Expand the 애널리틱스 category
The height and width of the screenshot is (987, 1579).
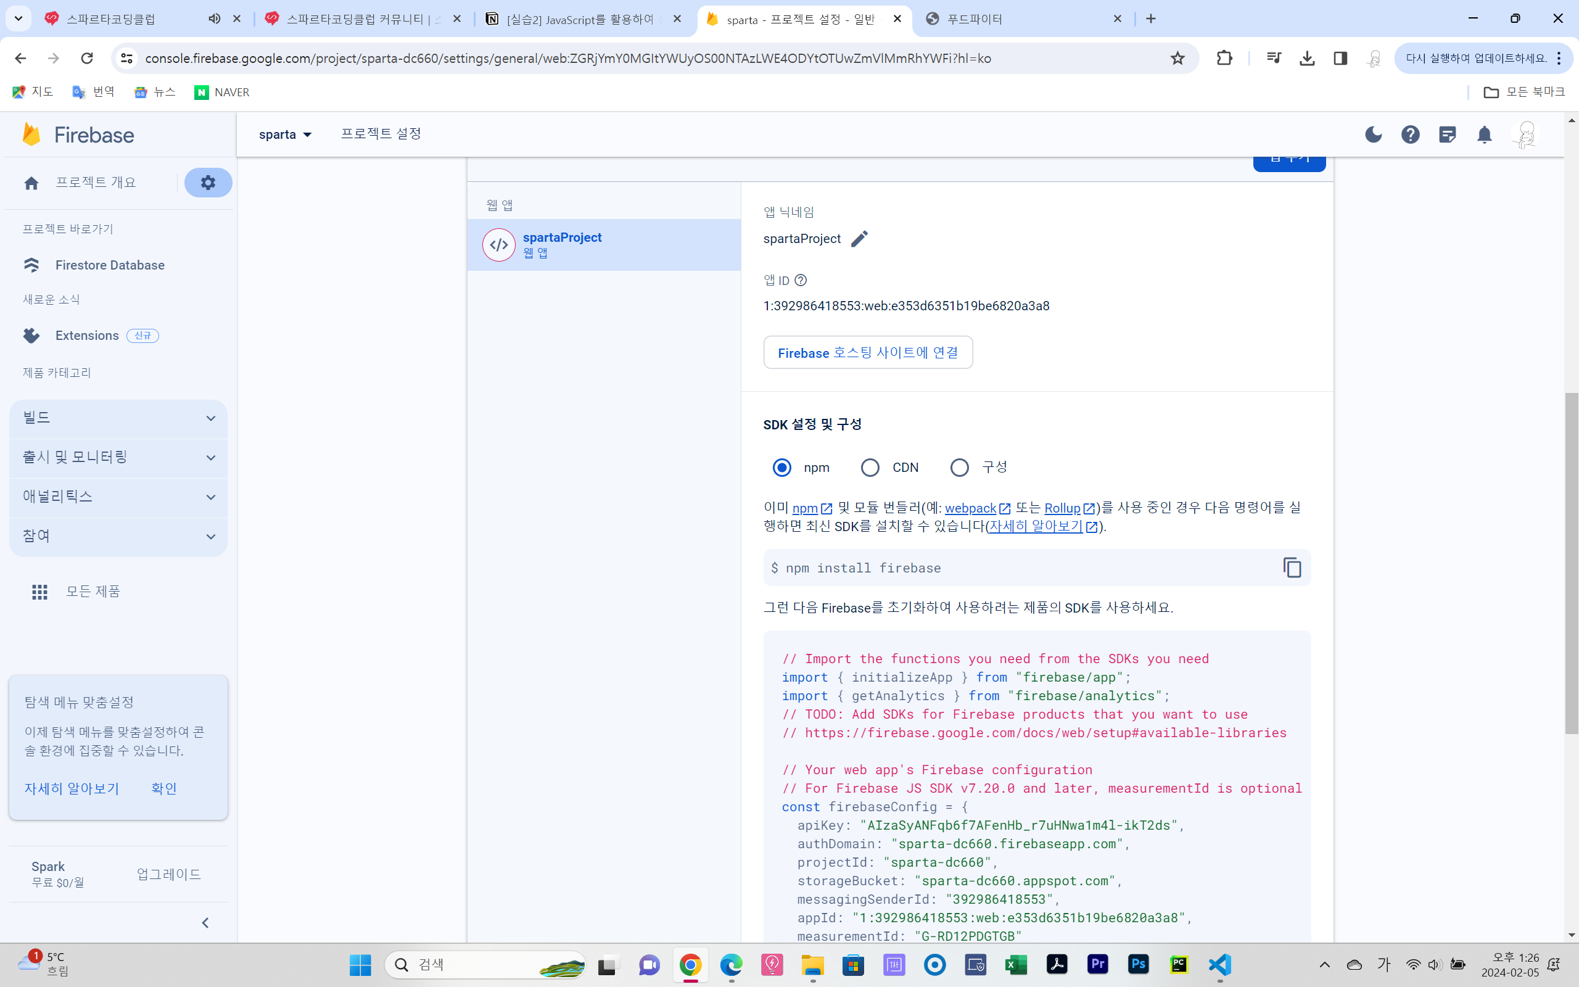point(118,497)
